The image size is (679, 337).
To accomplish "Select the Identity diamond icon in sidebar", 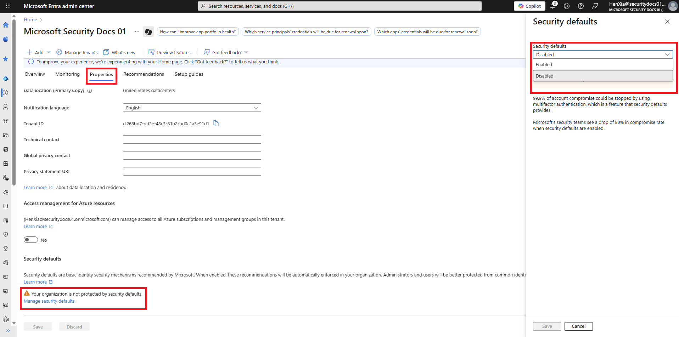I will pos(6,79).
